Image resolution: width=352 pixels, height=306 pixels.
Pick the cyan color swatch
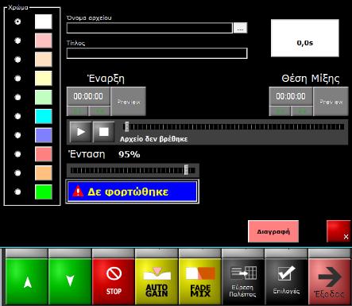pyautogui.click(x=44, y=116)
